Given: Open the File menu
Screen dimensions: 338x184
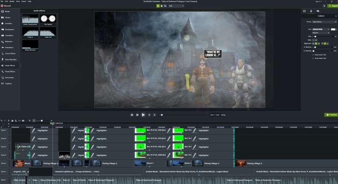Looking at the screenshot, I should tap(2, 1).
